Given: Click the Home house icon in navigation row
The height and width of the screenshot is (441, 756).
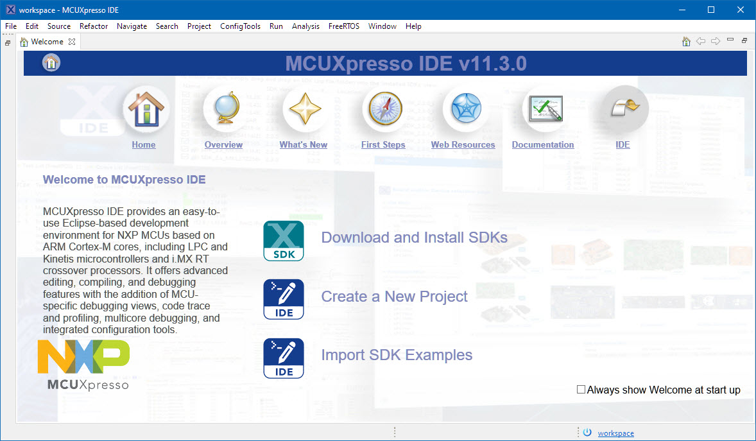Looking at the screenshot, I should (146, 109).
